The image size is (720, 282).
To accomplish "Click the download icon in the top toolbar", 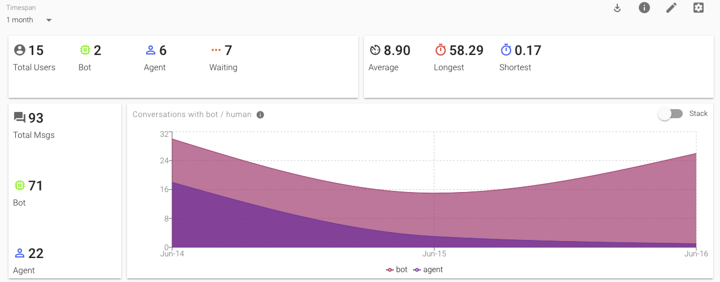I will pos(617,8).
